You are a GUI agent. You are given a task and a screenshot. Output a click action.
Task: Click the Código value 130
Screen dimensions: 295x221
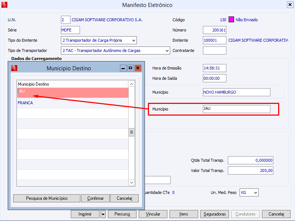[x=223, y=20]
